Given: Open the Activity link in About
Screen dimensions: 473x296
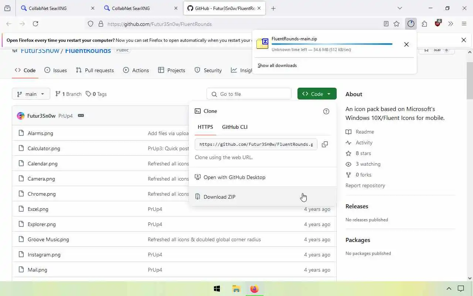Looking at the screenshot, I should (359, 142).
